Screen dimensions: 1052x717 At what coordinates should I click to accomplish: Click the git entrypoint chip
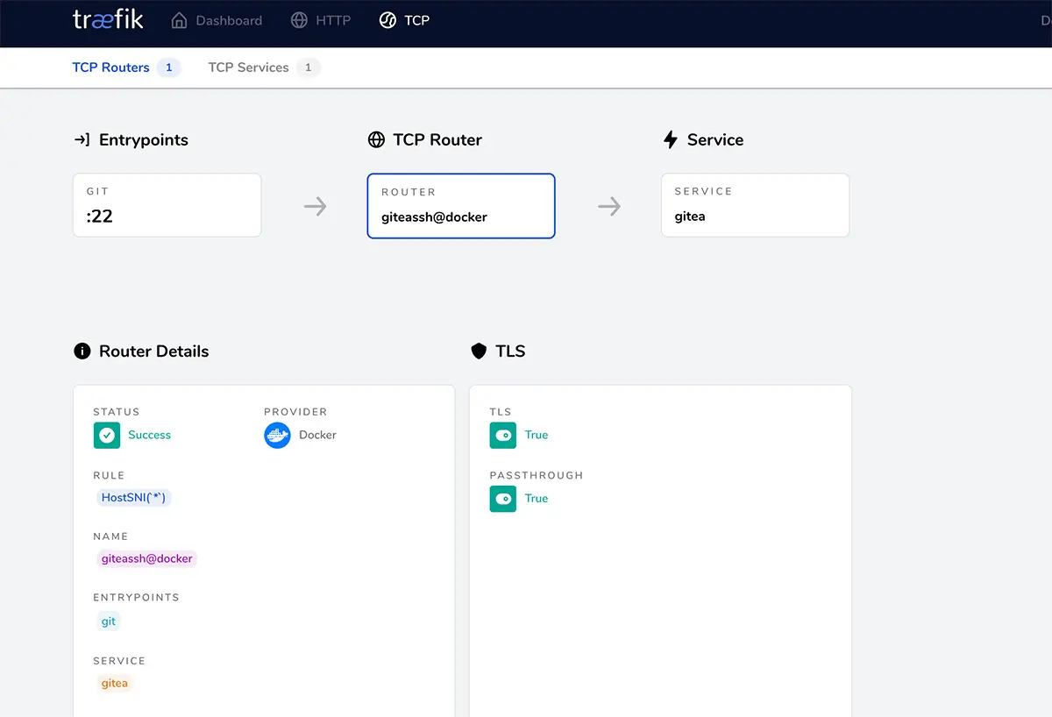(x=108, y=621)
